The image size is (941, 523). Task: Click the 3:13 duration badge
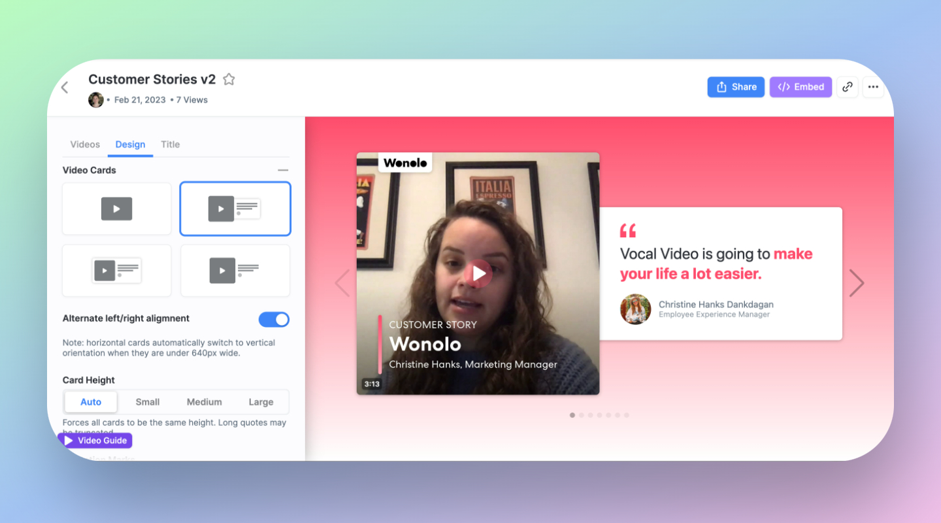point(372,384)
